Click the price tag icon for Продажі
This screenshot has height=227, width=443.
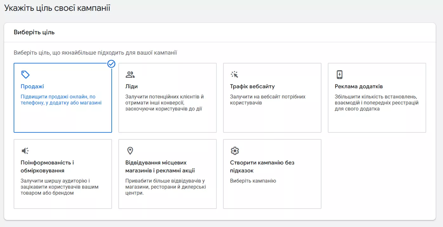(x=25, y=75)
